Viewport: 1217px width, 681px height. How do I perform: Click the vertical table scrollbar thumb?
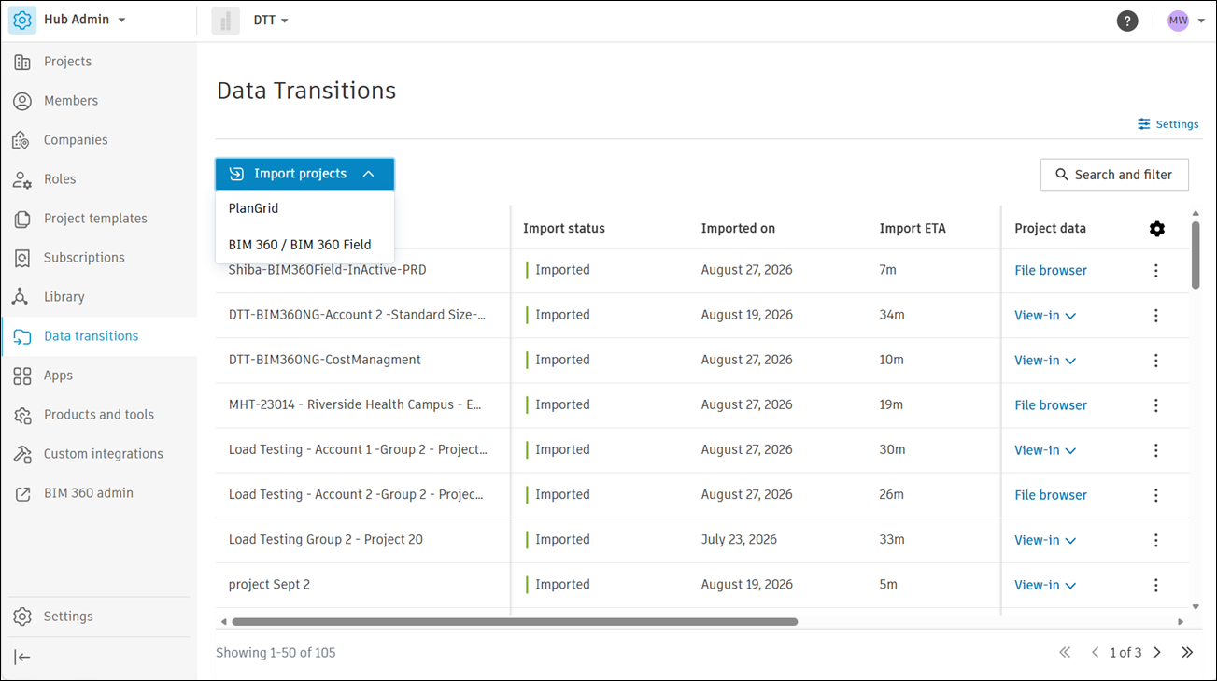[x=1196, y=254]
